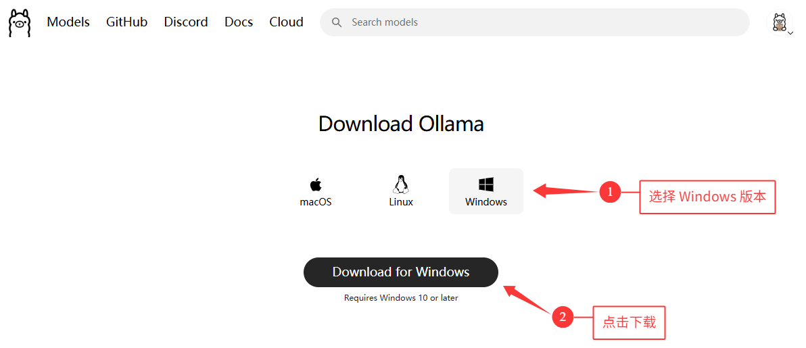Select the Apple macOS icon

tap(316, 184)
